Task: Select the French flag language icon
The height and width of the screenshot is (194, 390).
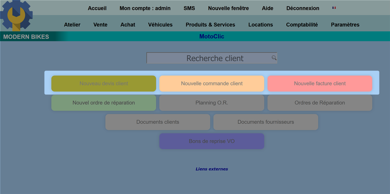Action: [x=334, y=8]
